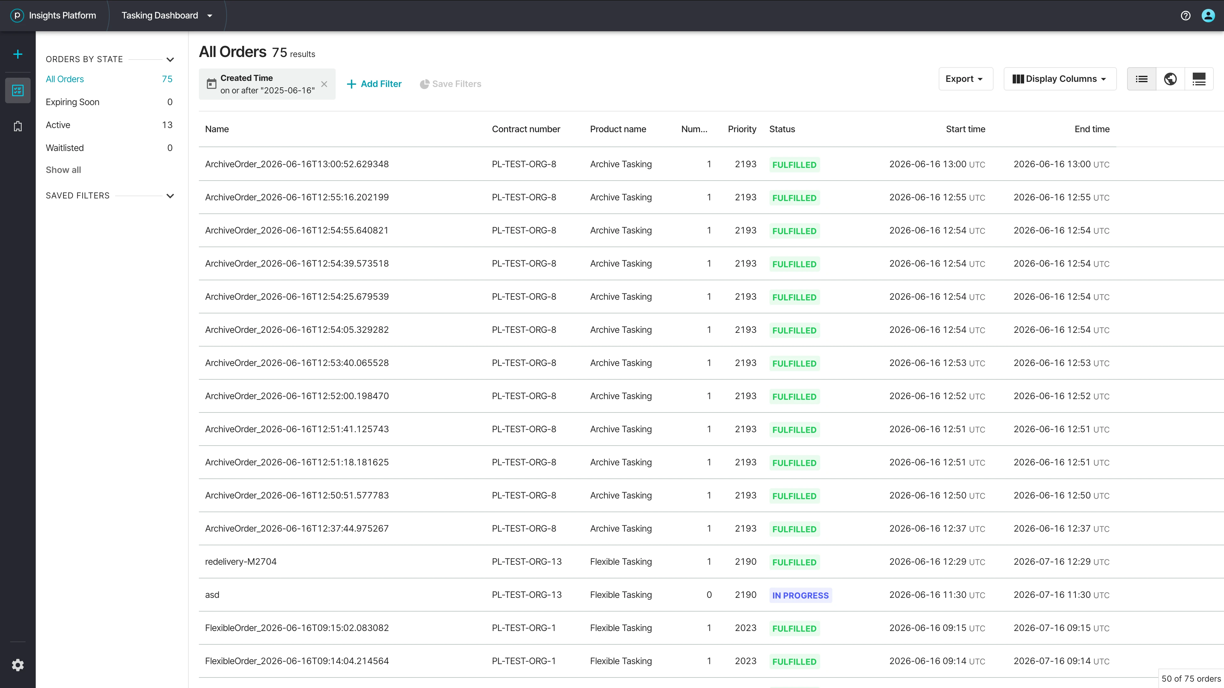This screenshot has width=1224, height=688.
Task: Open the settings gear icon
Action: pyautogui.click(x=18, y=665)
